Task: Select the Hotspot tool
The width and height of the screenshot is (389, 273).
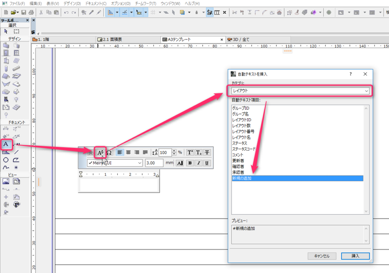Action: coord(16,168)
